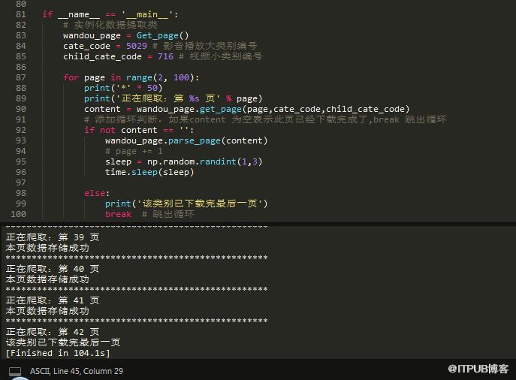The height and width of the screenshot is (380, 516).
Task: Select line number 81 in the gutter
Action: pos(21,14)
